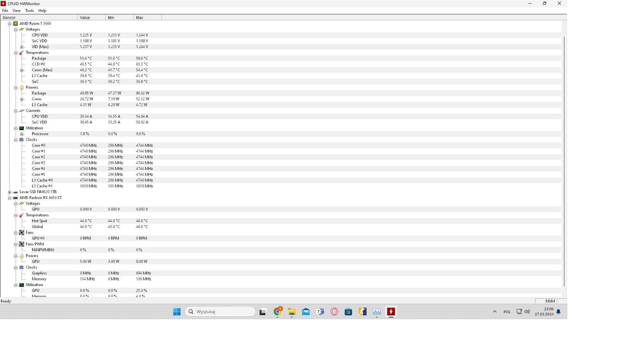Image resolution: width=619 pixels, height=347 pixels.
Task: Collapse the CPU Voltages group
Action: 15,29
